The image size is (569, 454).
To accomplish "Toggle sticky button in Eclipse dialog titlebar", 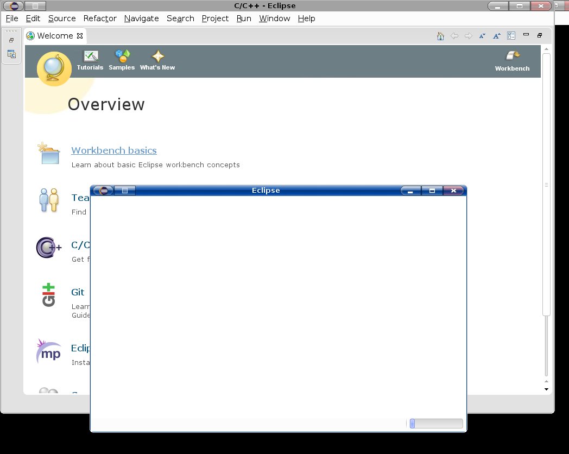I will point(125,191).
